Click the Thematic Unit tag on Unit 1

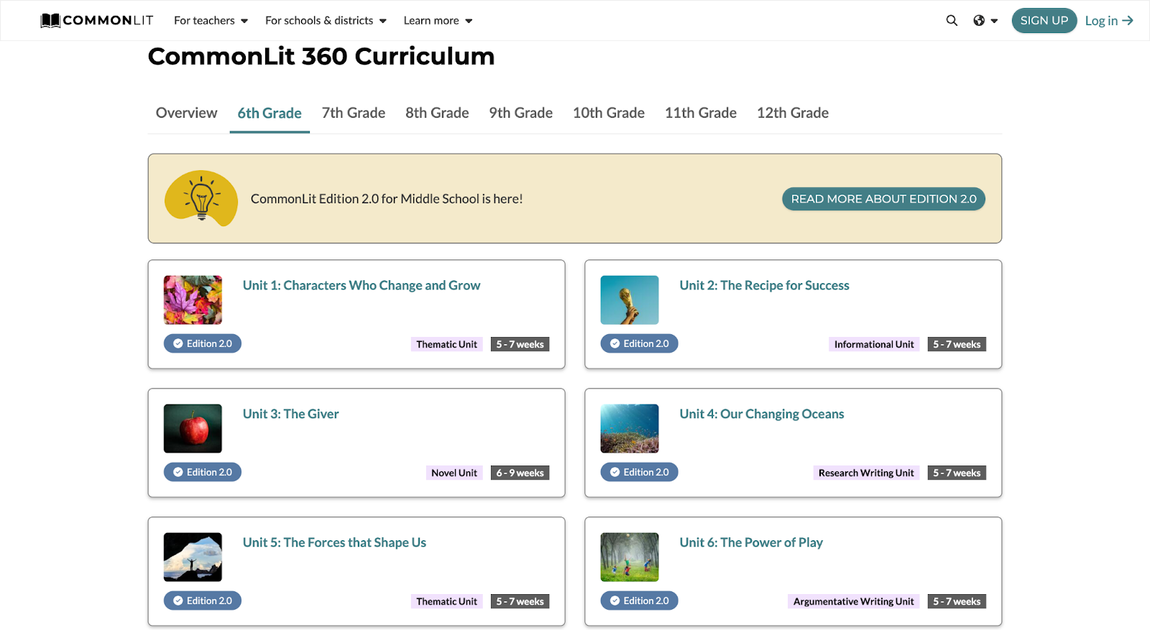446,344
